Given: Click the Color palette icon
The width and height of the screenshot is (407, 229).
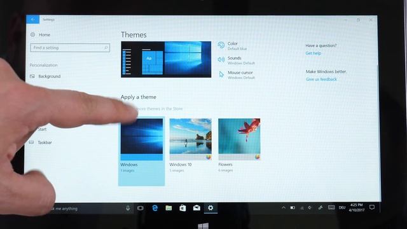Looking at the screenshot, I should tap(221, 45).
